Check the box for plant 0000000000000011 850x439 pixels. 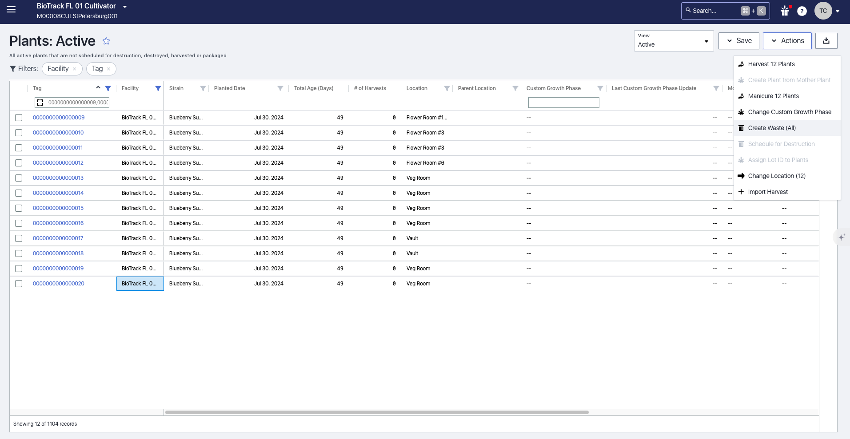(x=19, y=148)
